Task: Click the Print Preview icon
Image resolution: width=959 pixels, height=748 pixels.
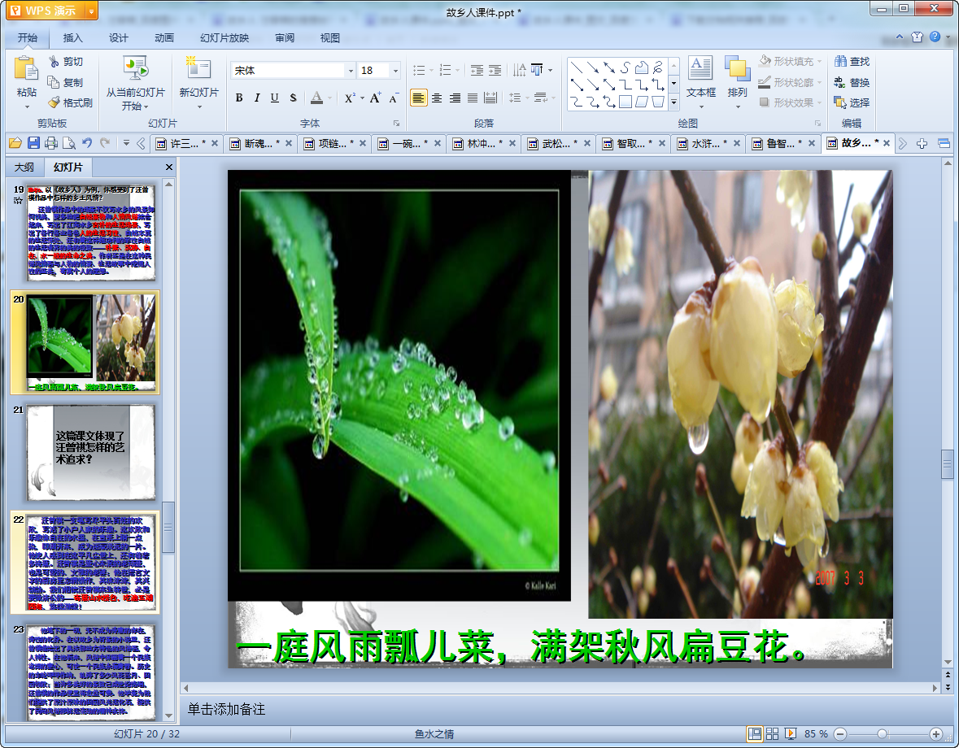Action: [69, 143]
